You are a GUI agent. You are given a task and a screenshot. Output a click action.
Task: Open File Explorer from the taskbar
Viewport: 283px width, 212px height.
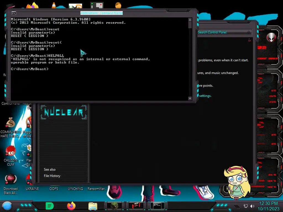click(x=93, y=206)
